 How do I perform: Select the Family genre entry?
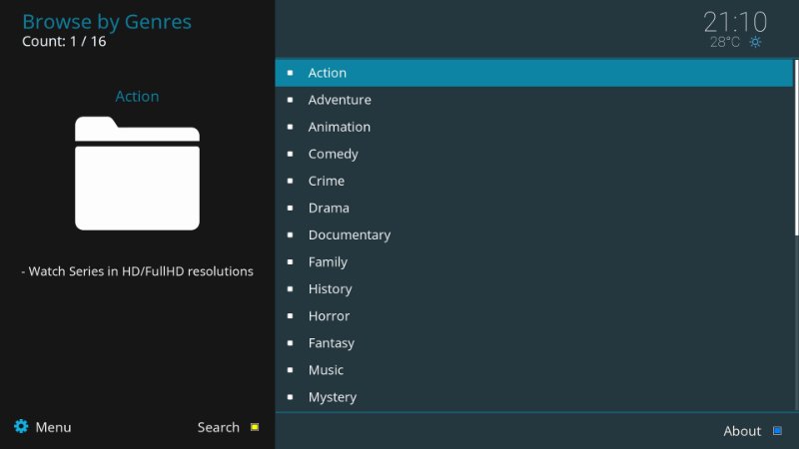(x=328, y=261)
